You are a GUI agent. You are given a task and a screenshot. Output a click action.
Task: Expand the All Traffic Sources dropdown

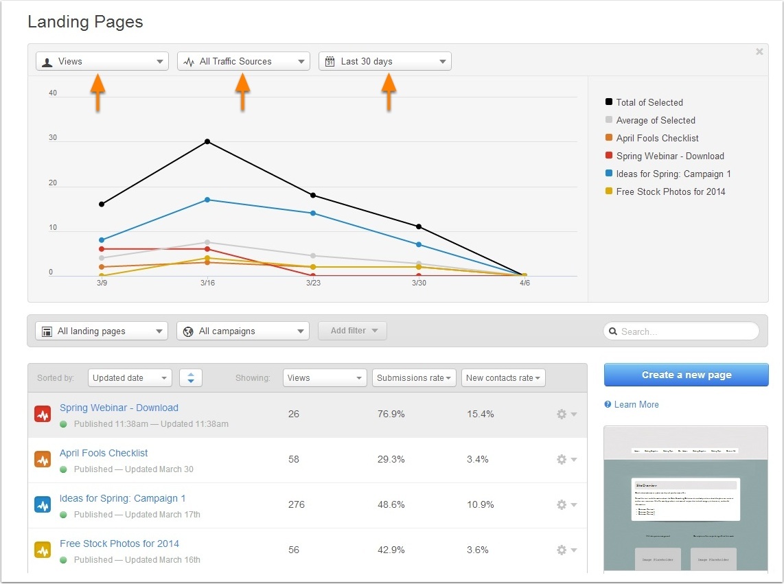(243, 61)
